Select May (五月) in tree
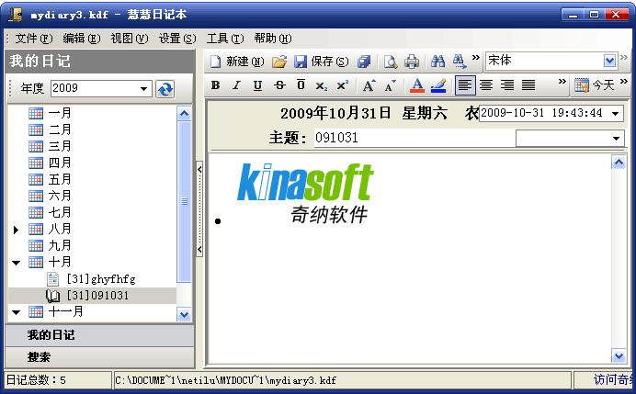The height and width of the screenshot is (394, 636). click(x=60, y=180)
